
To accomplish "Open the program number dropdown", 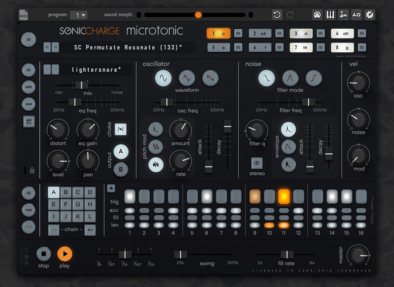I will click(x=79, y=15).
